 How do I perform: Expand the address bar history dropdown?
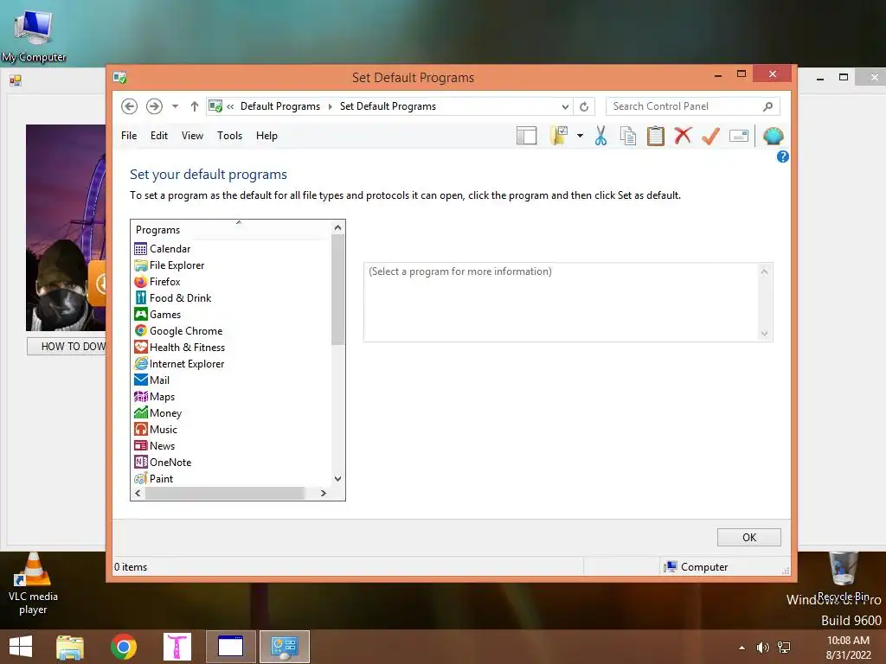[565, 106]
